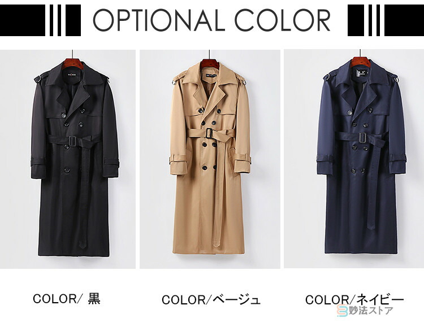Click the belt buckle on black coat

coord(72,141)
